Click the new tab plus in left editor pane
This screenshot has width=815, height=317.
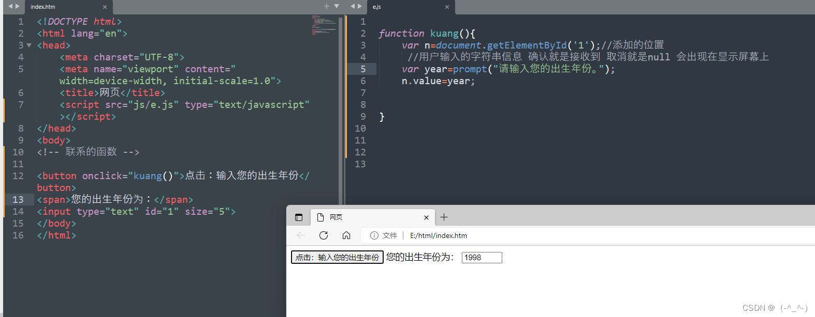(x=326, y=6)
